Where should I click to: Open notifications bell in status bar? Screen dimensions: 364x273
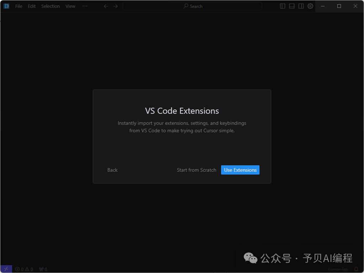pos(356,269)
